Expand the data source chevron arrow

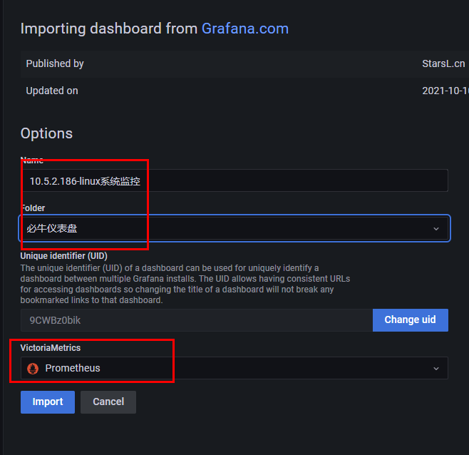[x=436, y=368]
